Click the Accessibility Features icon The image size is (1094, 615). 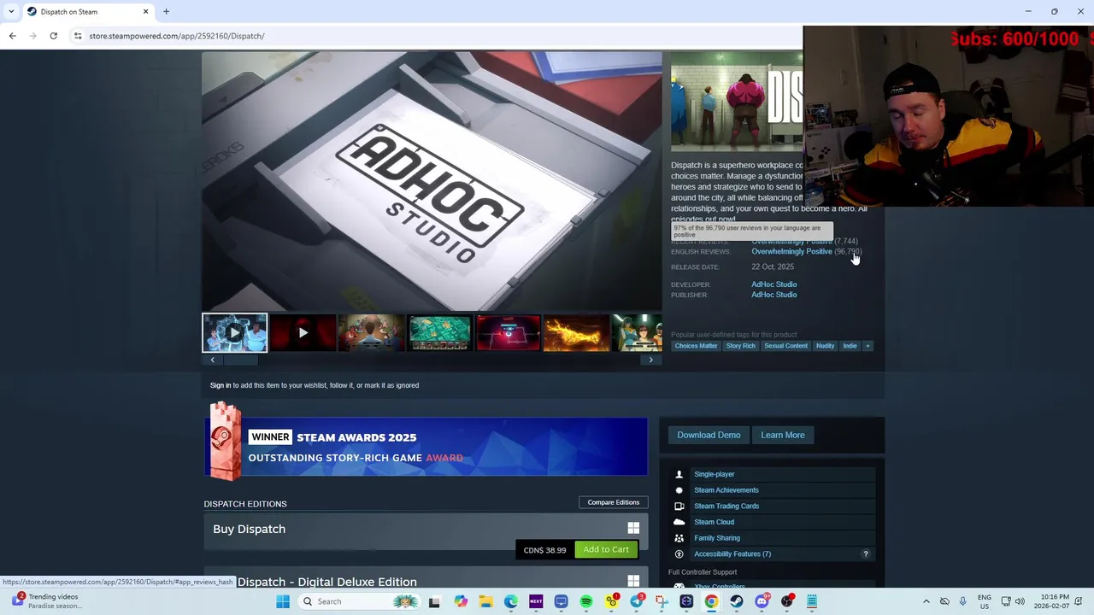coord(679,554)
